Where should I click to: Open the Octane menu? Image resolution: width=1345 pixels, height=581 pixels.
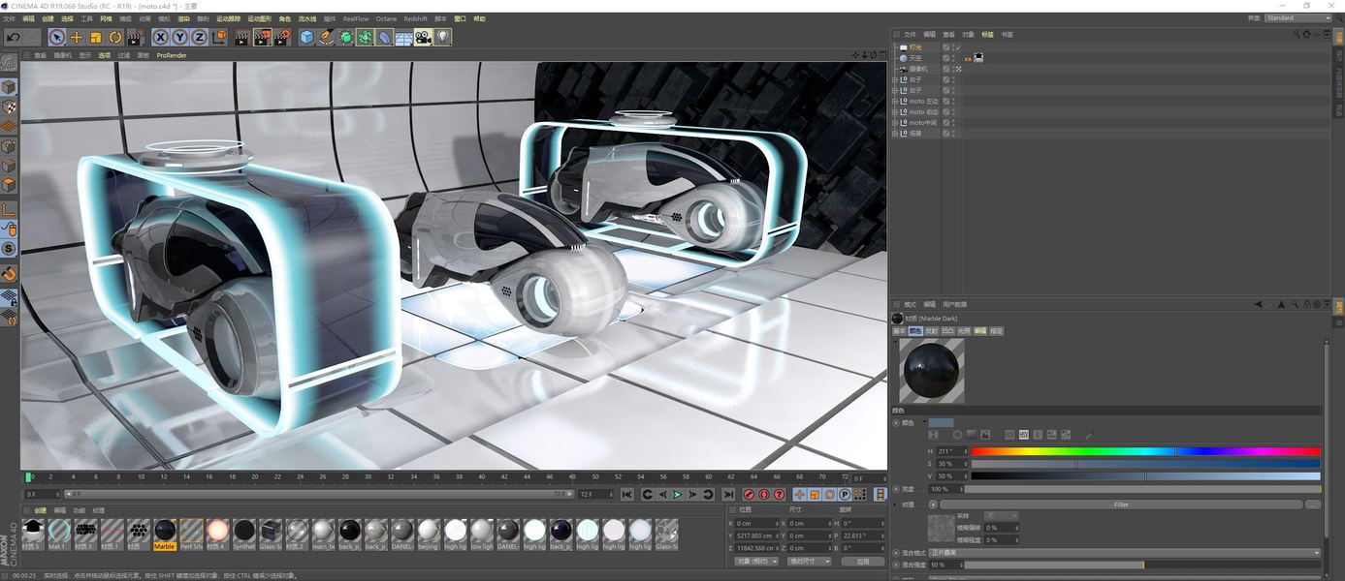click(386, 18)
